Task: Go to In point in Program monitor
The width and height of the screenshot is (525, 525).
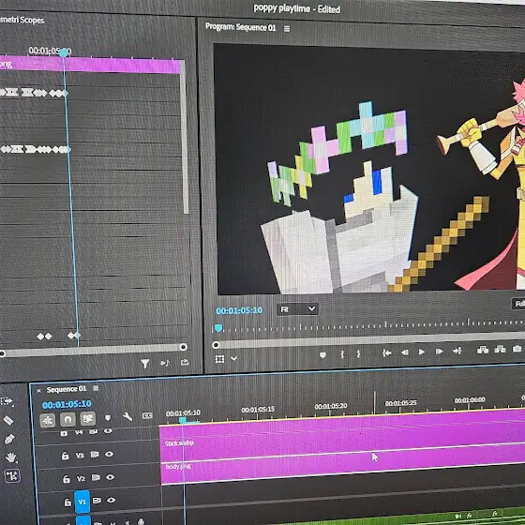Action: (386, 352)
